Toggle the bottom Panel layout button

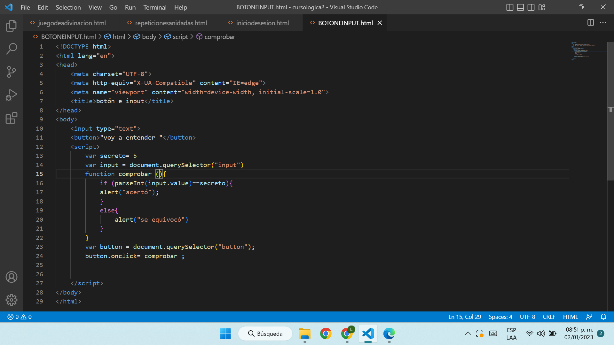coord(520,7)
